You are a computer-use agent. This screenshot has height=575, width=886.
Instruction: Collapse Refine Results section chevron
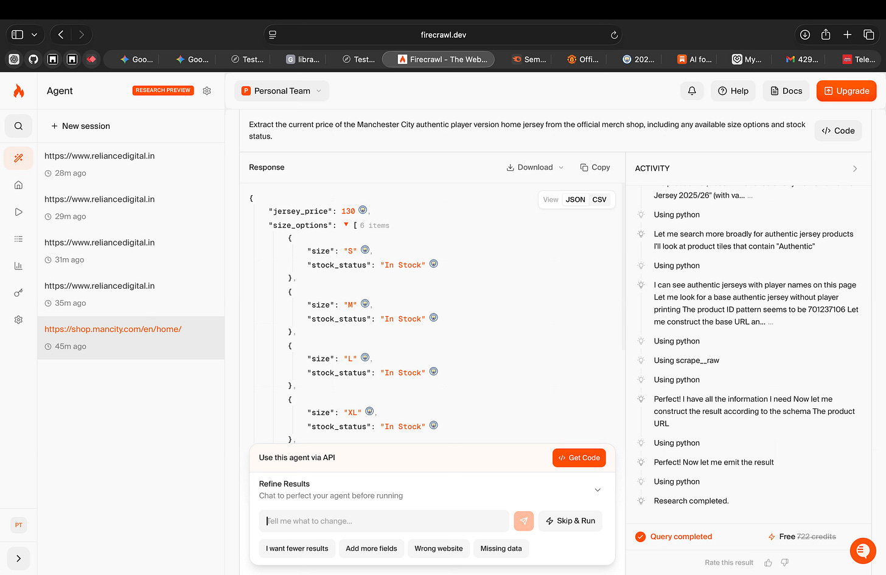coord(598,490)
